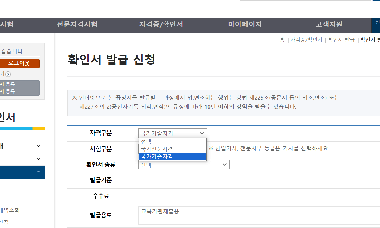
Task: Select 전문자격시험 in top navigation
Action: tap(77, 25)
